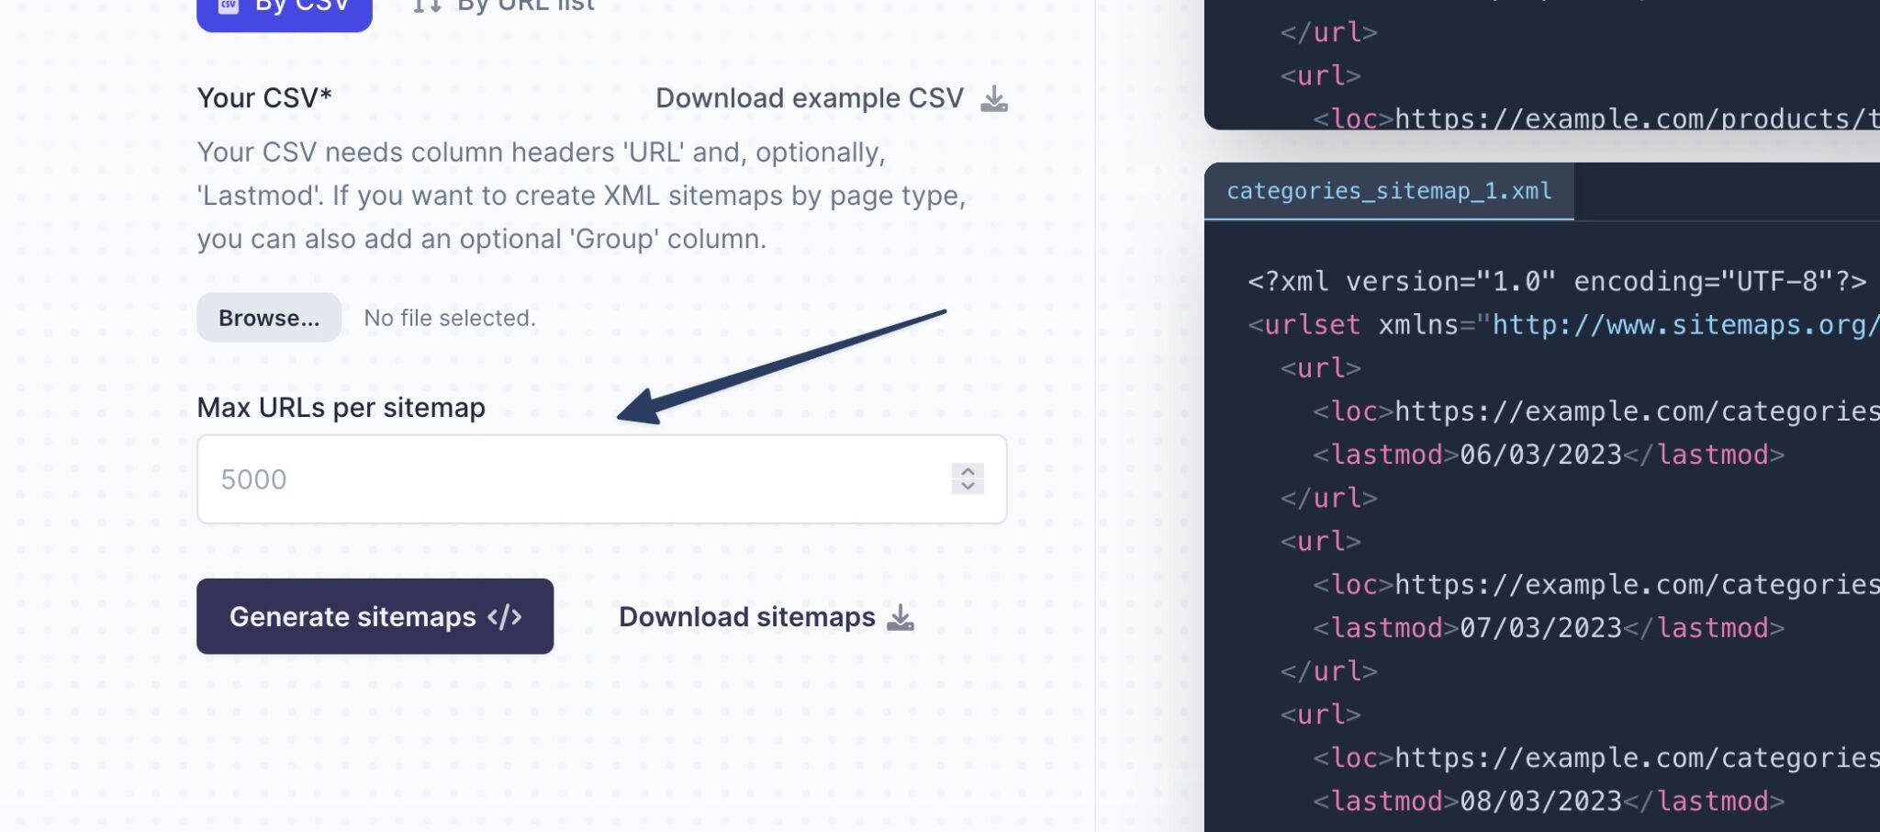
Task: Decrease max URLs with down stepper arrow
Action: click(x=968, y=487)
